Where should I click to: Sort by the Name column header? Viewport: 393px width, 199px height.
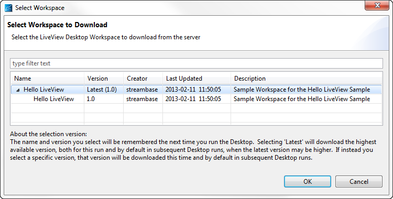(47, 79)
